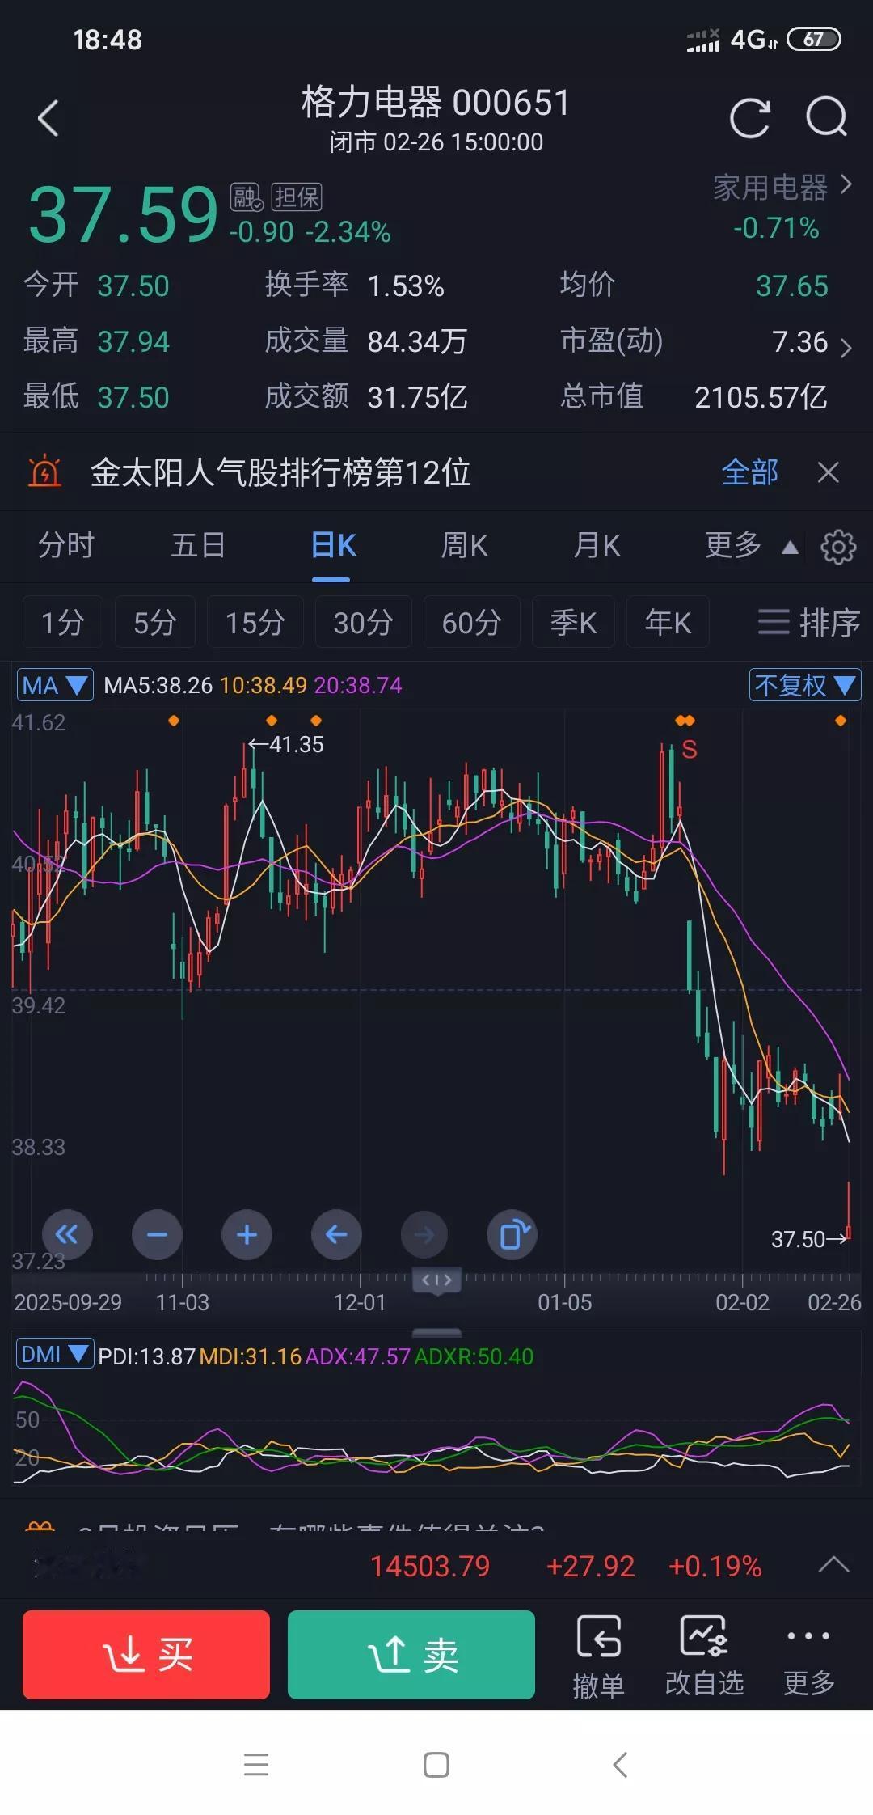Switch to 月K tab
This screenshot has width=873, height=1815.
click(597, 546)
